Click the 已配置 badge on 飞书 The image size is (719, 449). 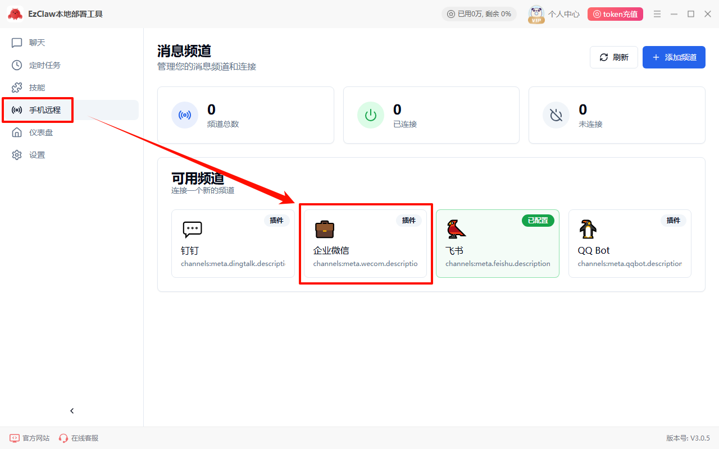click(x=538, y=221)
